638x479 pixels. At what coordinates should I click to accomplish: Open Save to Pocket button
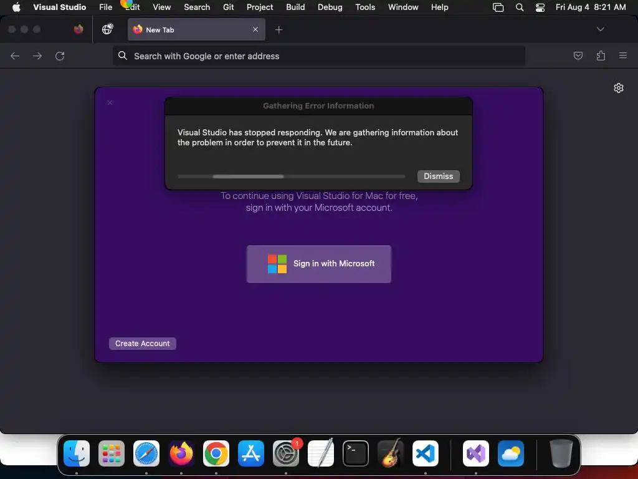coord(578,56)
